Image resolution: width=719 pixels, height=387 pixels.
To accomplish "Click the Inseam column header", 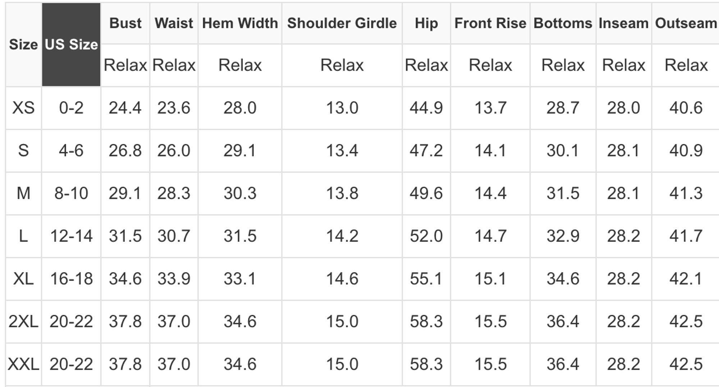I will (623, 23).
